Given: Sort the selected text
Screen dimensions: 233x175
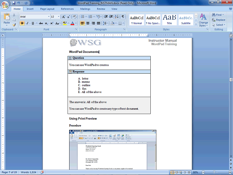Looking at the screenshot, I should click(117, 17).
